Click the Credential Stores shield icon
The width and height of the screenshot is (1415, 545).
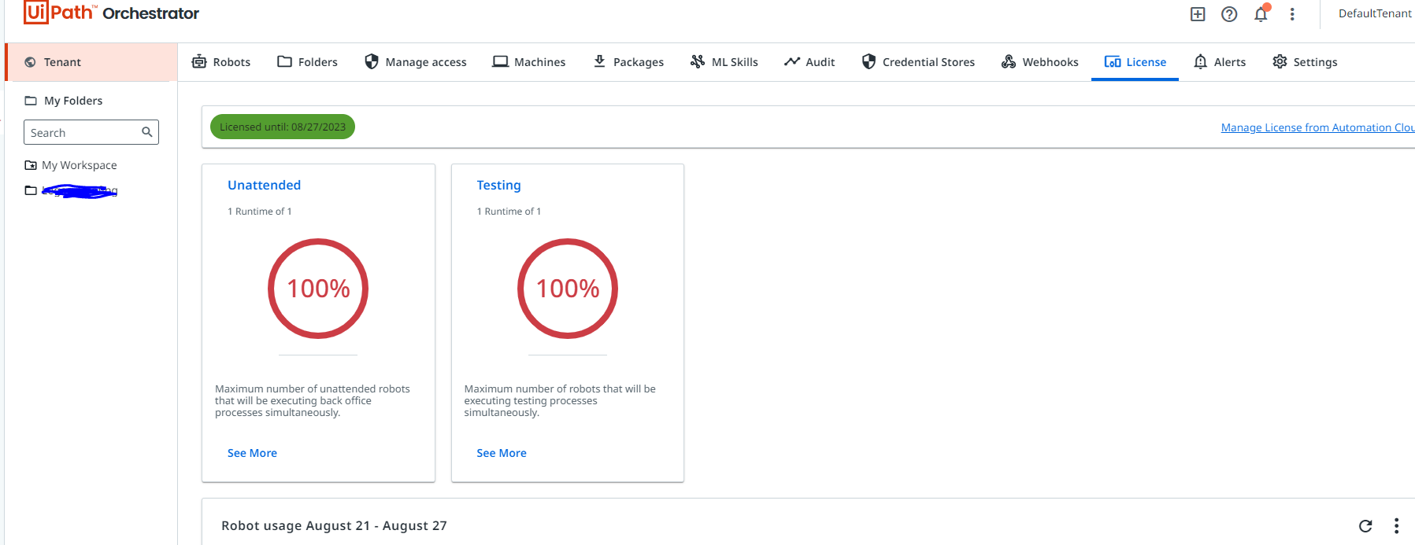click(x=869, y=61)
